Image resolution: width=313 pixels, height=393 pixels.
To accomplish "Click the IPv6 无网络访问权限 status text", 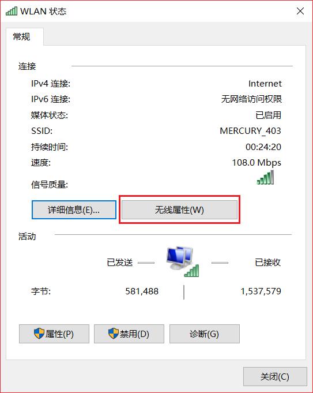I will coord(252,99).
